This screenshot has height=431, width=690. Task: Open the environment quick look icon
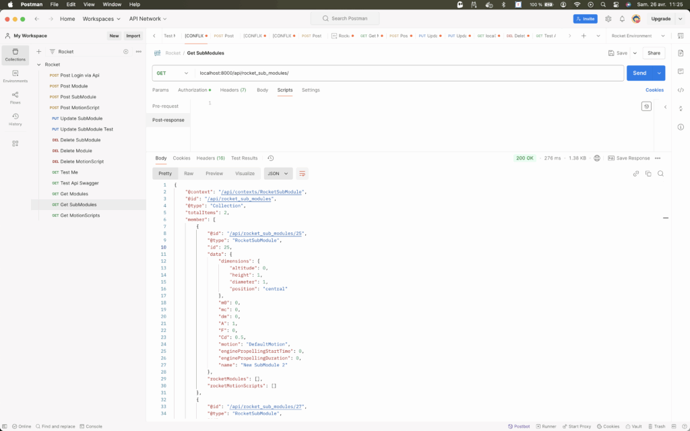[681, 36]
